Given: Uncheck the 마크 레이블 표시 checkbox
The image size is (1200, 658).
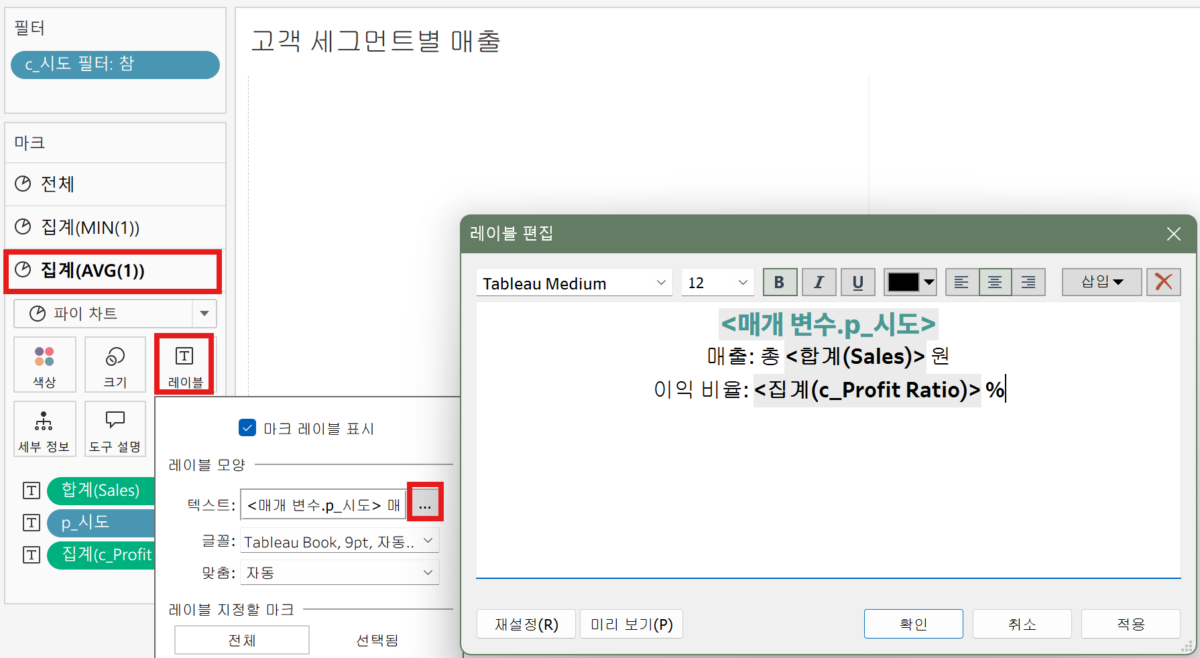Looking at the screenshot, I should (247, 427).
